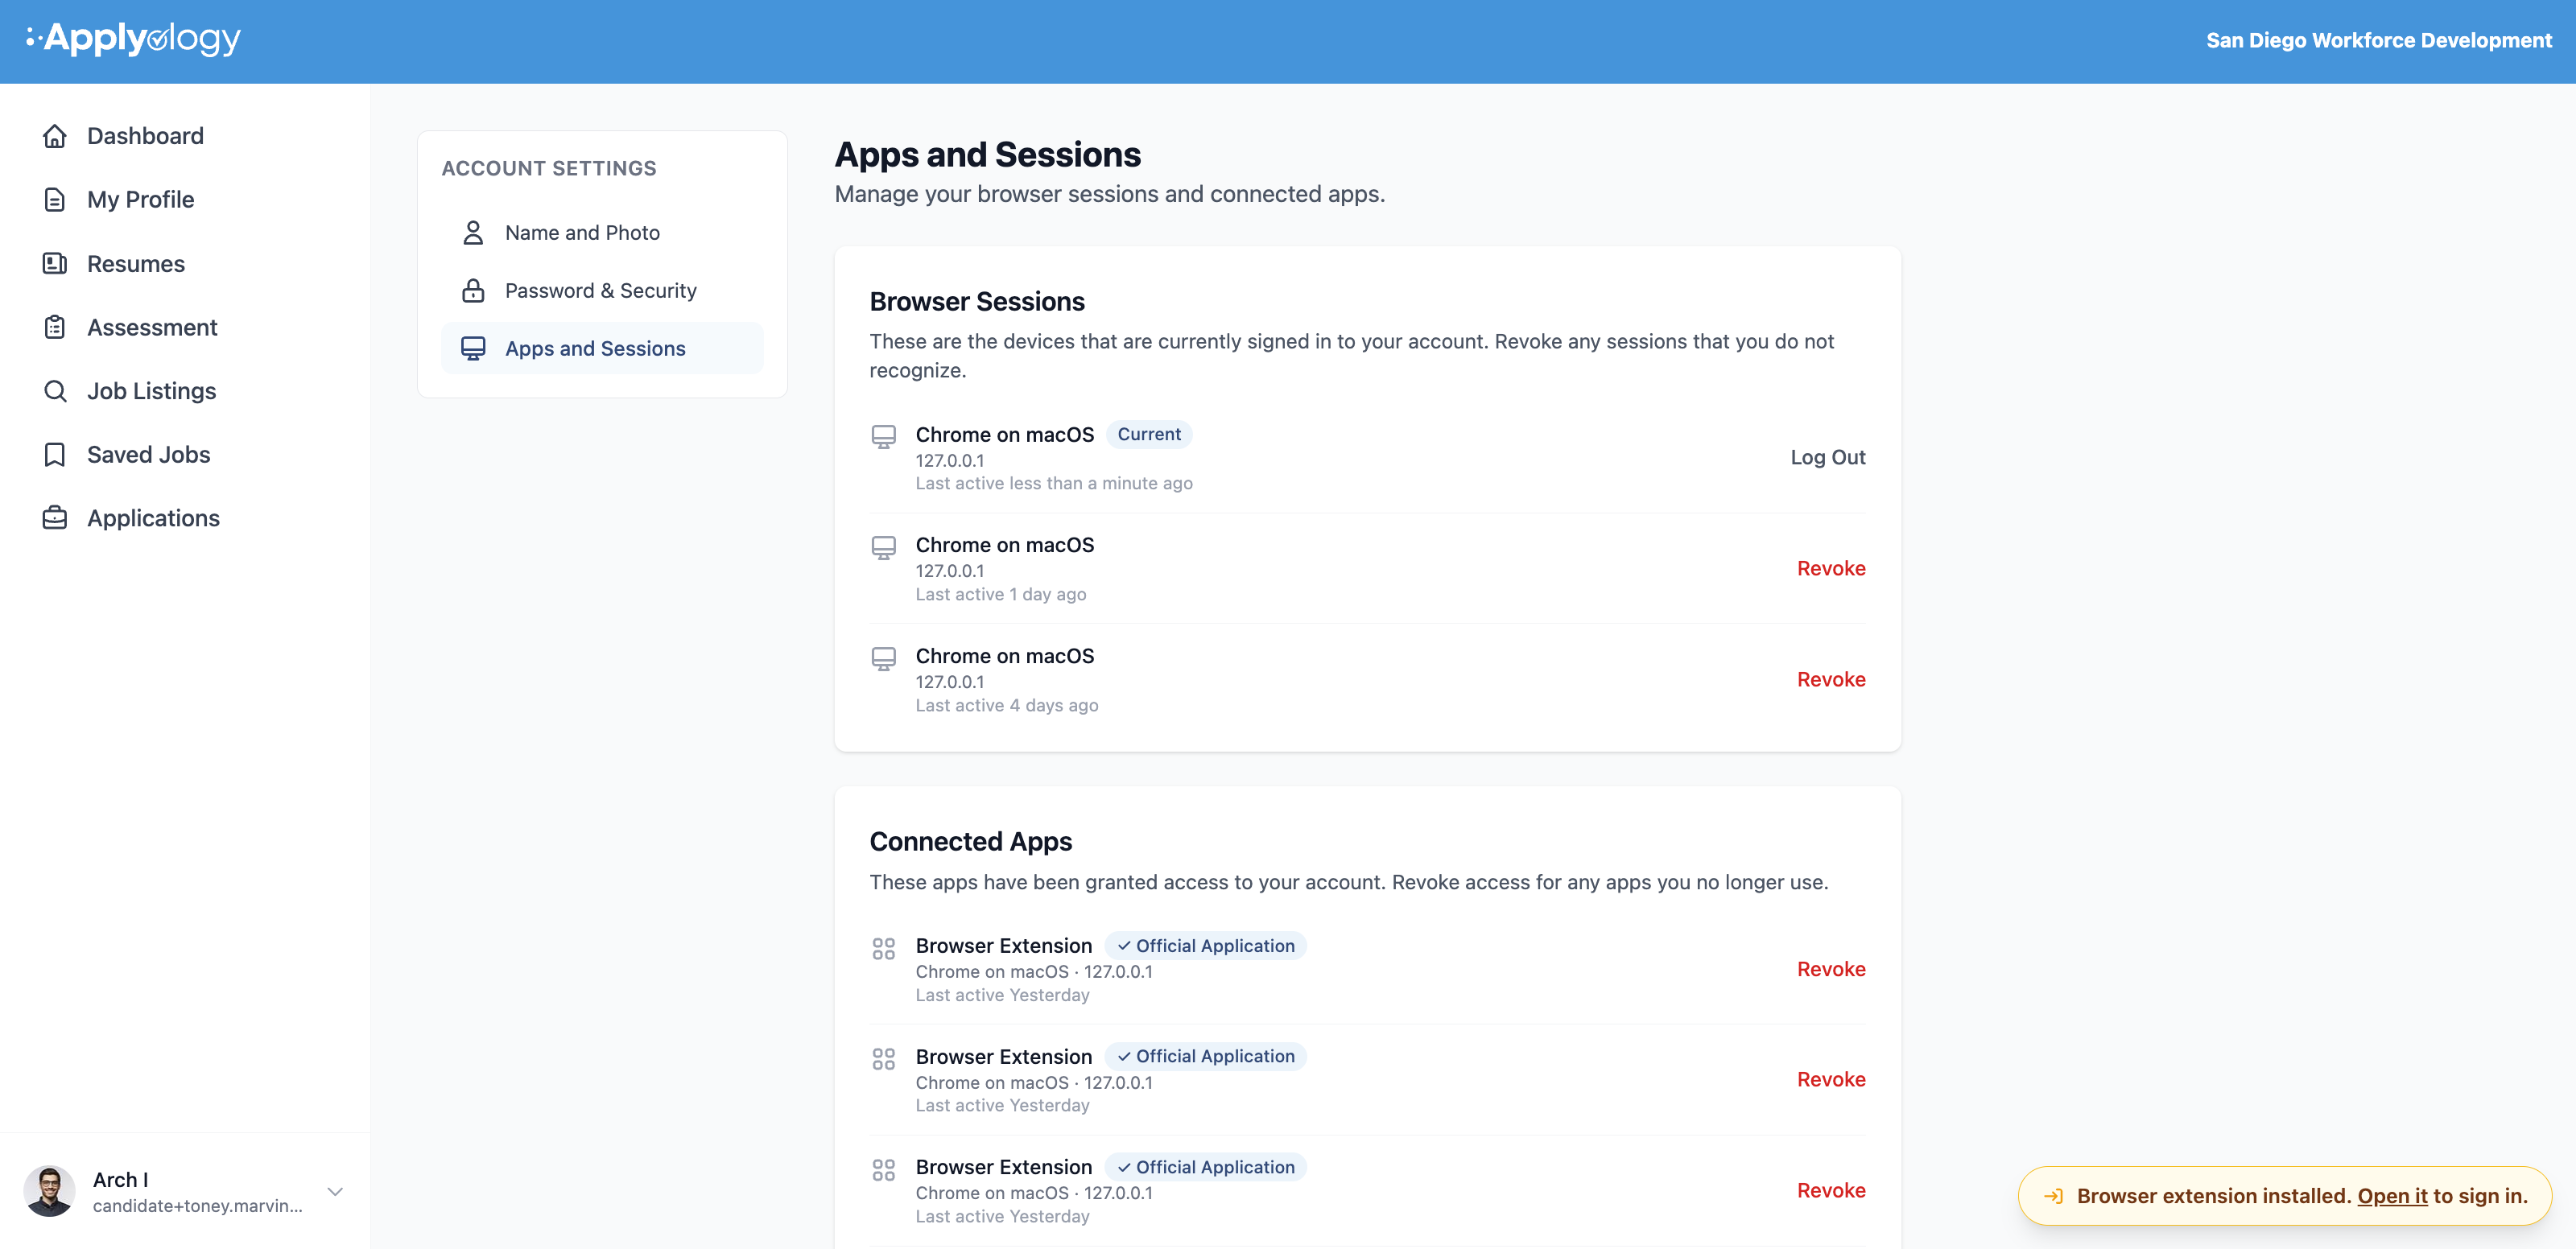Screen dimensions: 2576x1249
Task: Open the Applications section
Action: click(153, 518)
